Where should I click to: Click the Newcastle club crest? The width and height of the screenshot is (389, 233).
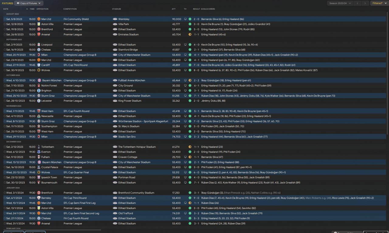39,116
